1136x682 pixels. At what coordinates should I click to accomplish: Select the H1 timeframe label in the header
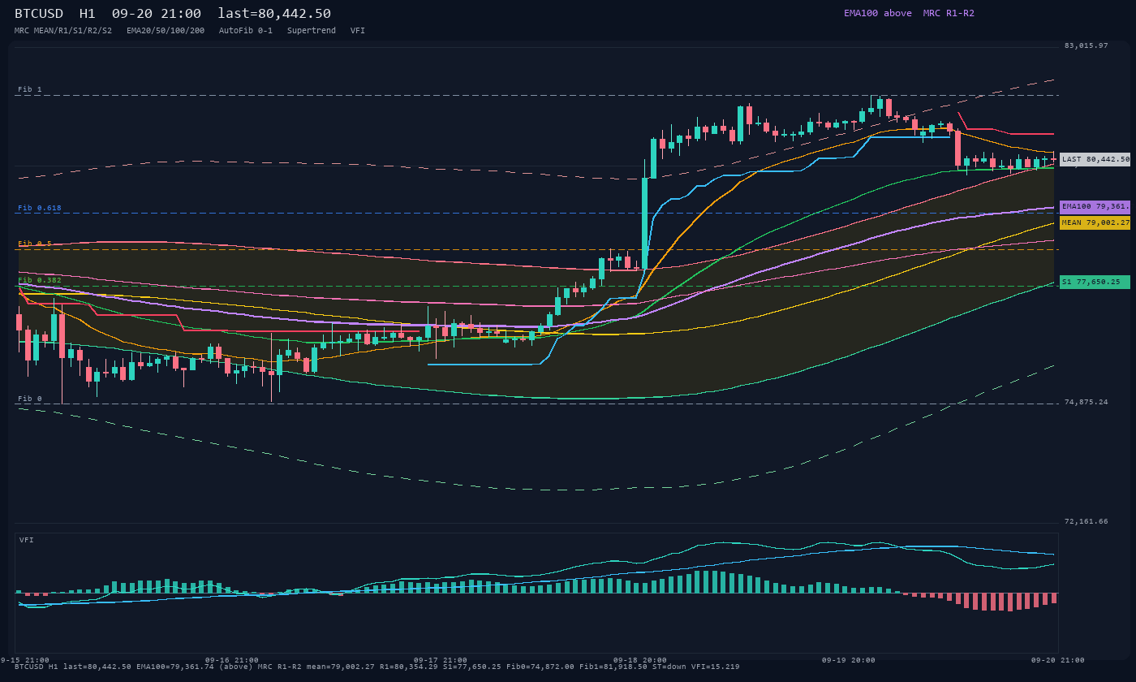click(x=88, y=14)
